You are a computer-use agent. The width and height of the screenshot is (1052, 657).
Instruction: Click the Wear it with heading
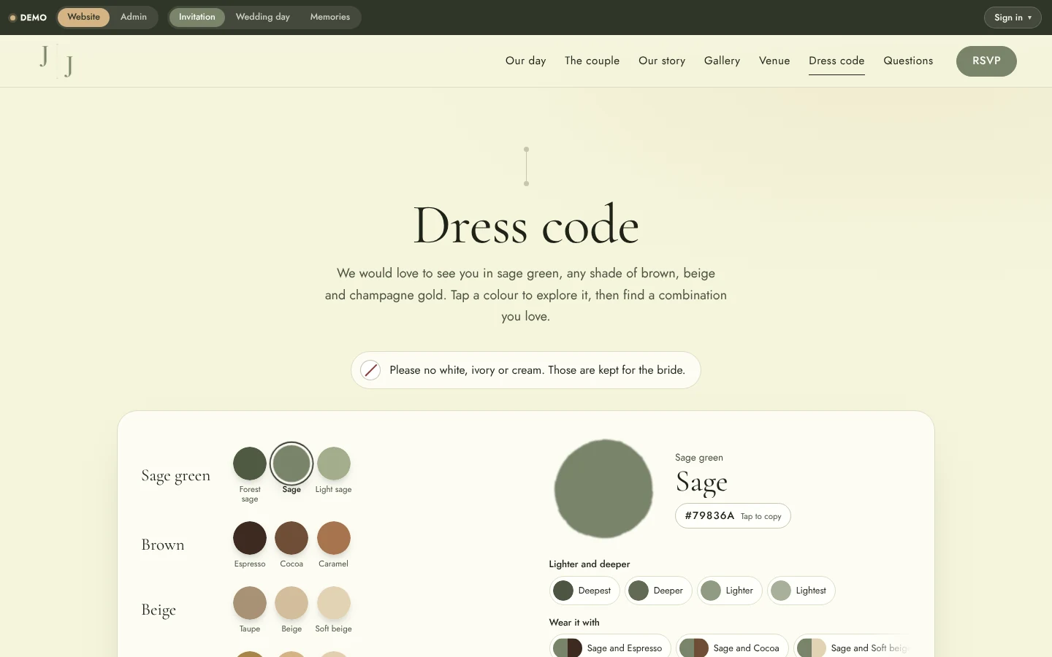pyautogui.click(x=574, y=623)
